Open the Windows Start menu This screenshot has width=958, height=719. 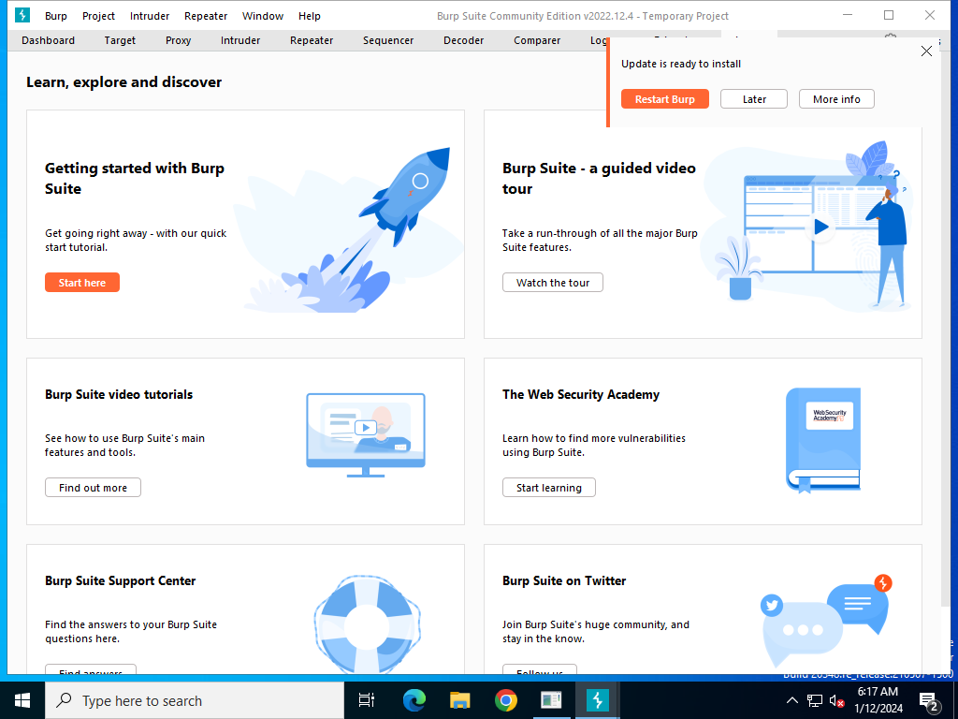[x=22, y=700]
